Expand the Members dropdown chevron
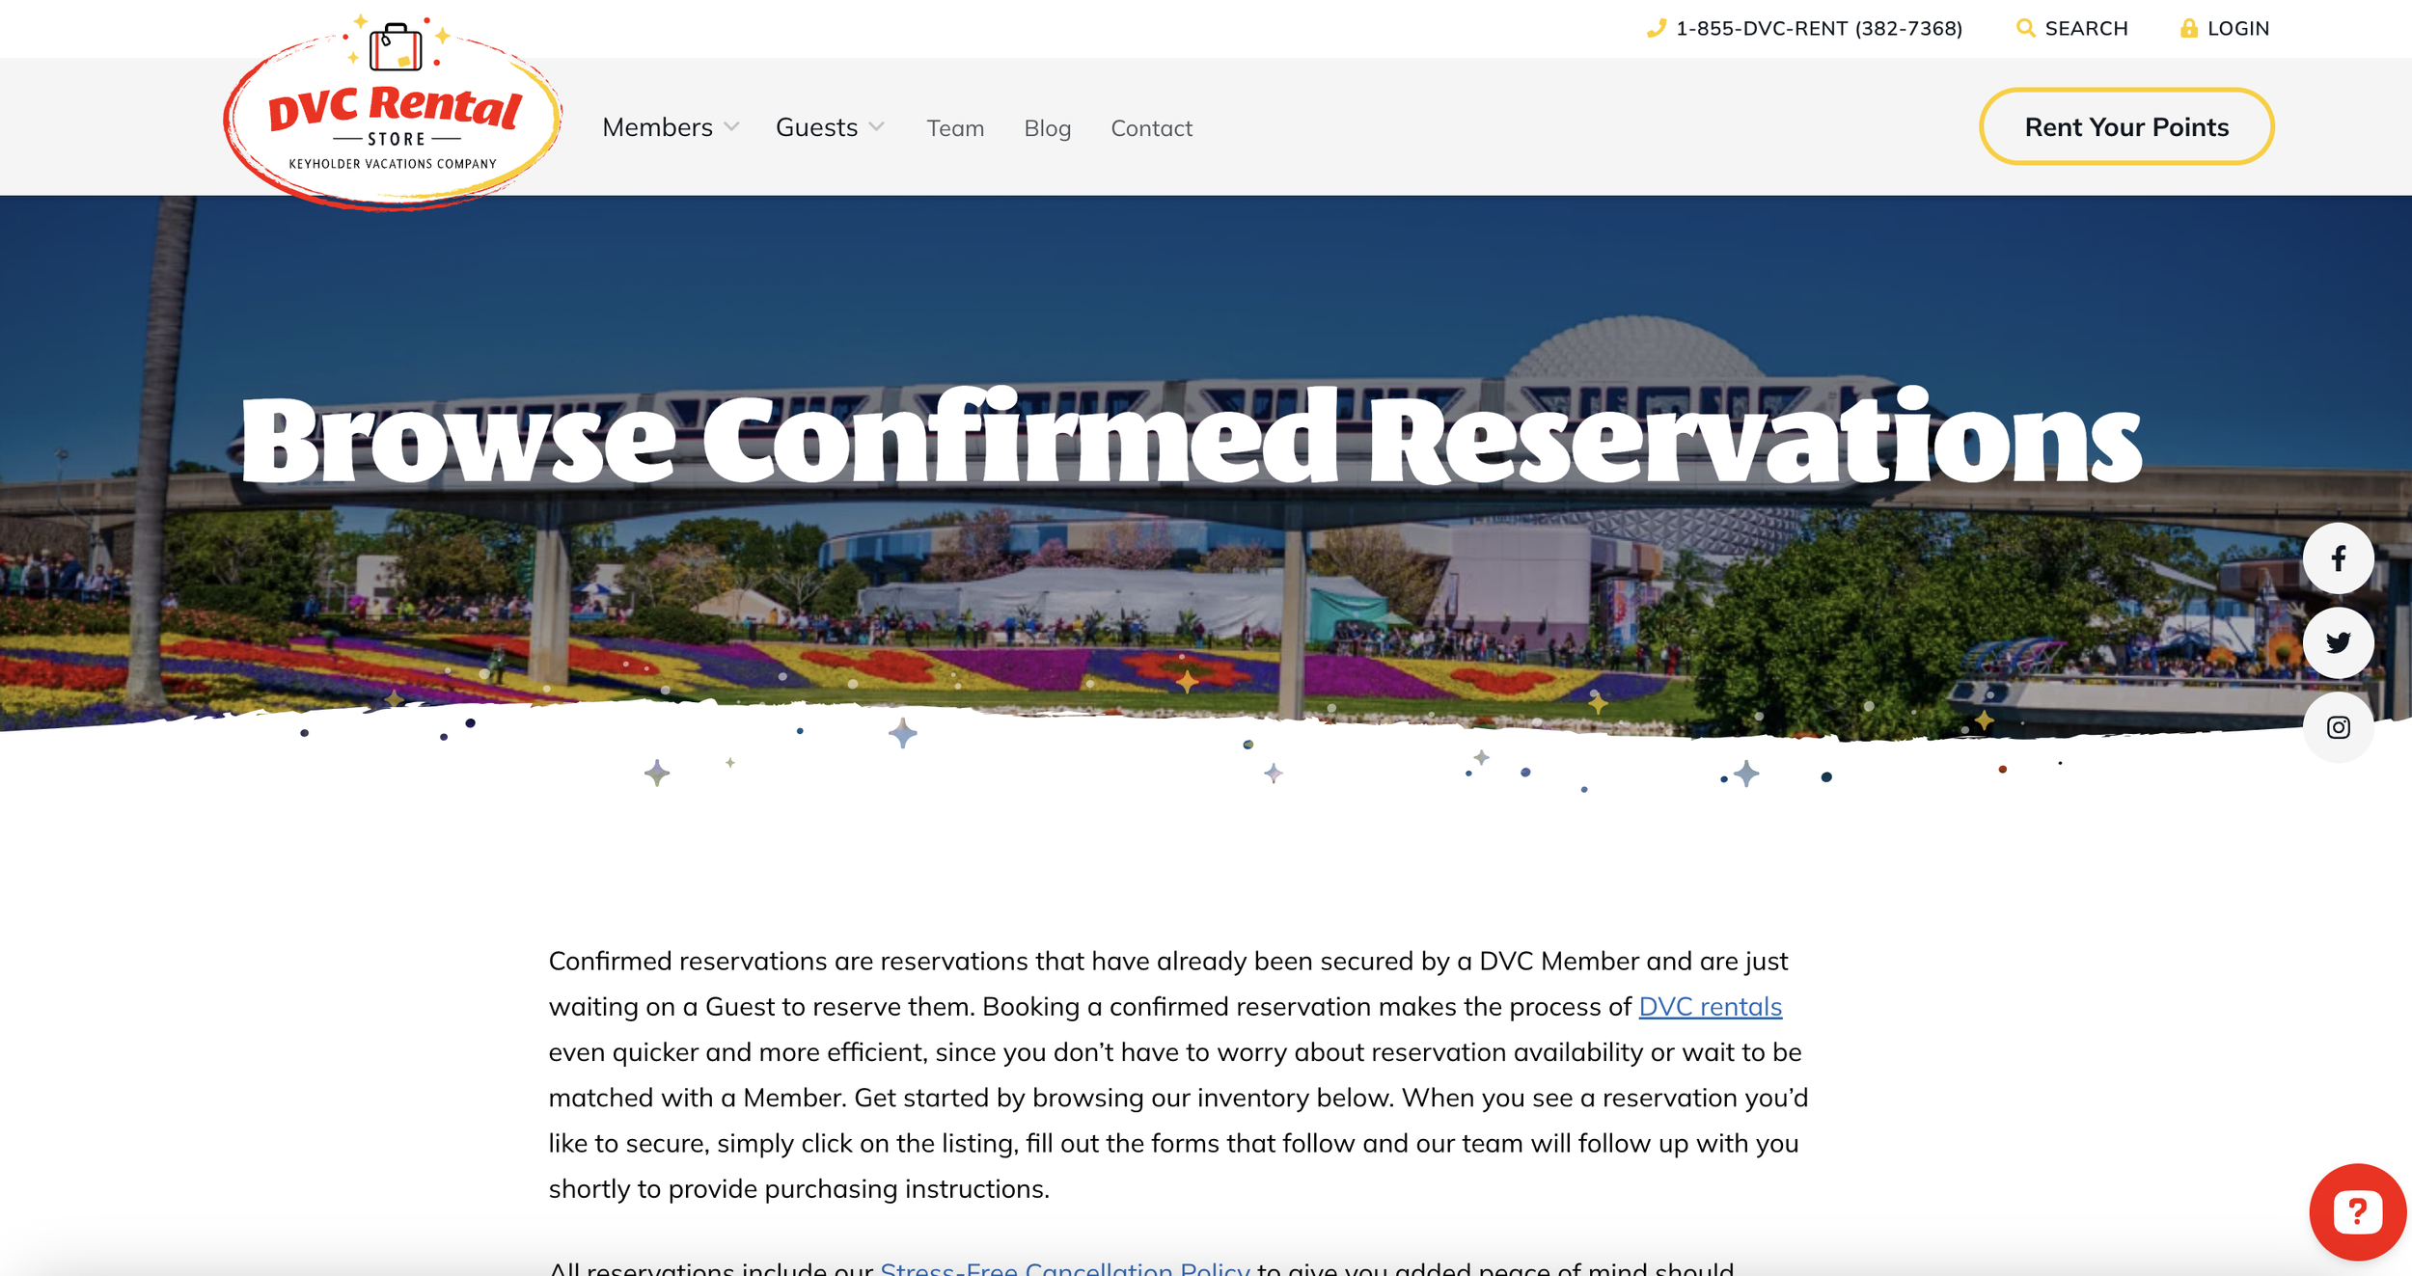The image size is (2412, 1276). [x=732, y=127]
